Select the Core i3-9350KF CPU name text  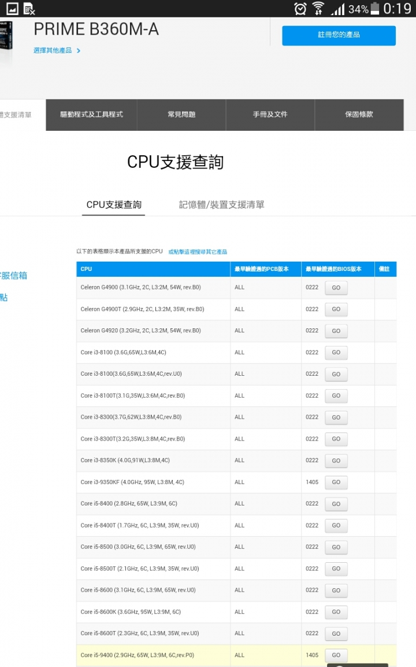132,482
